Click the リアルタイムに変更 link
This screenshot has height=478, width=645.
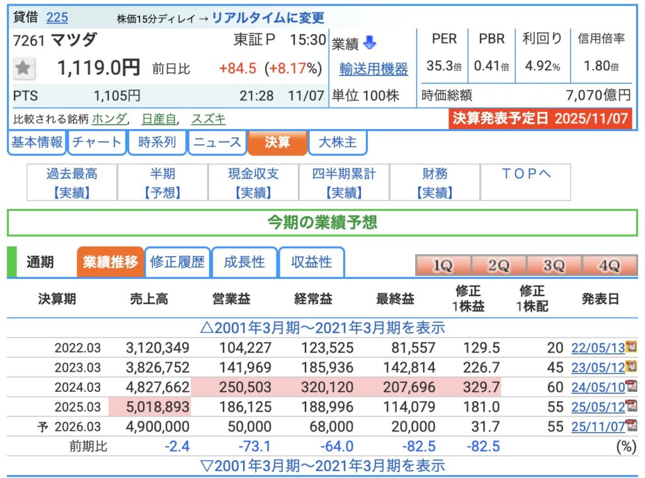(268, 18)
